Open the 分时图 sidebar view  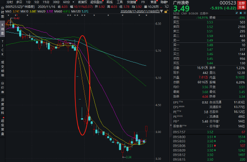3,12
